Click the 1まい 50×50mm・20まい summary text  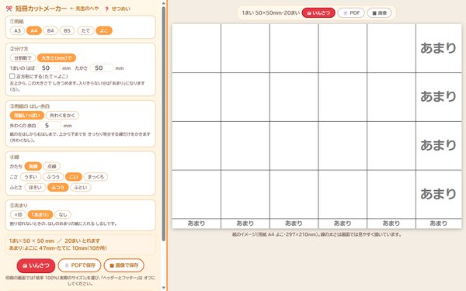(x=270, y=12)
